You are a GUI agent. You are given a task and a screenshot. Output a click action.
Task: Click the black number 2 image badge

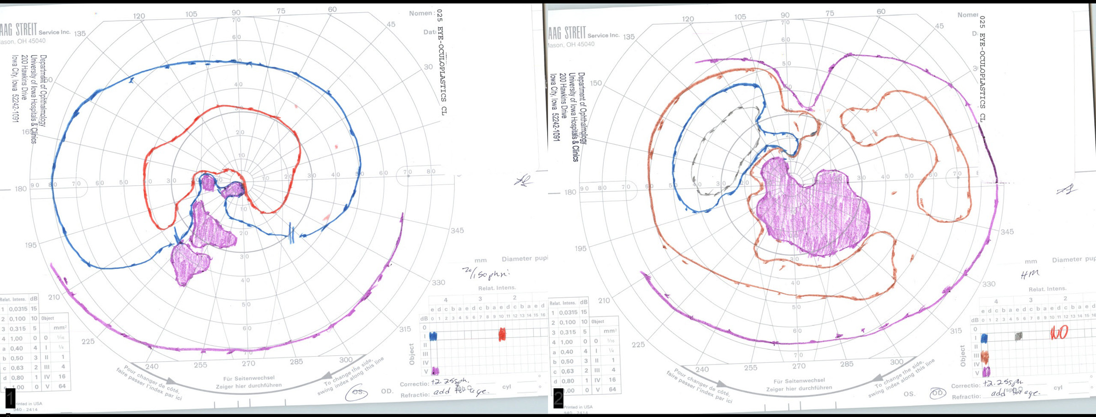point(558,398)
